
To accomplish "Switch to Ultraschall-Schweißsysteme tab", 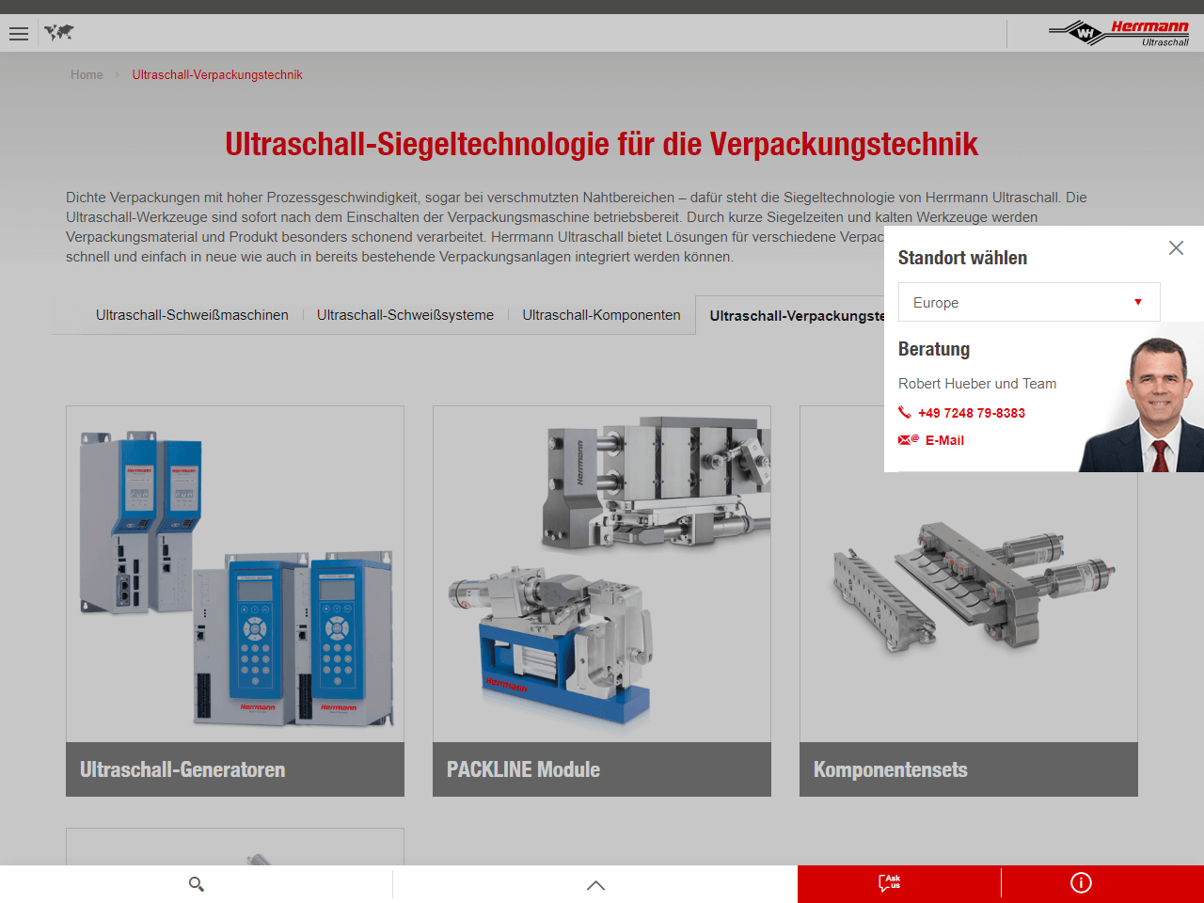I will (405, 315).
